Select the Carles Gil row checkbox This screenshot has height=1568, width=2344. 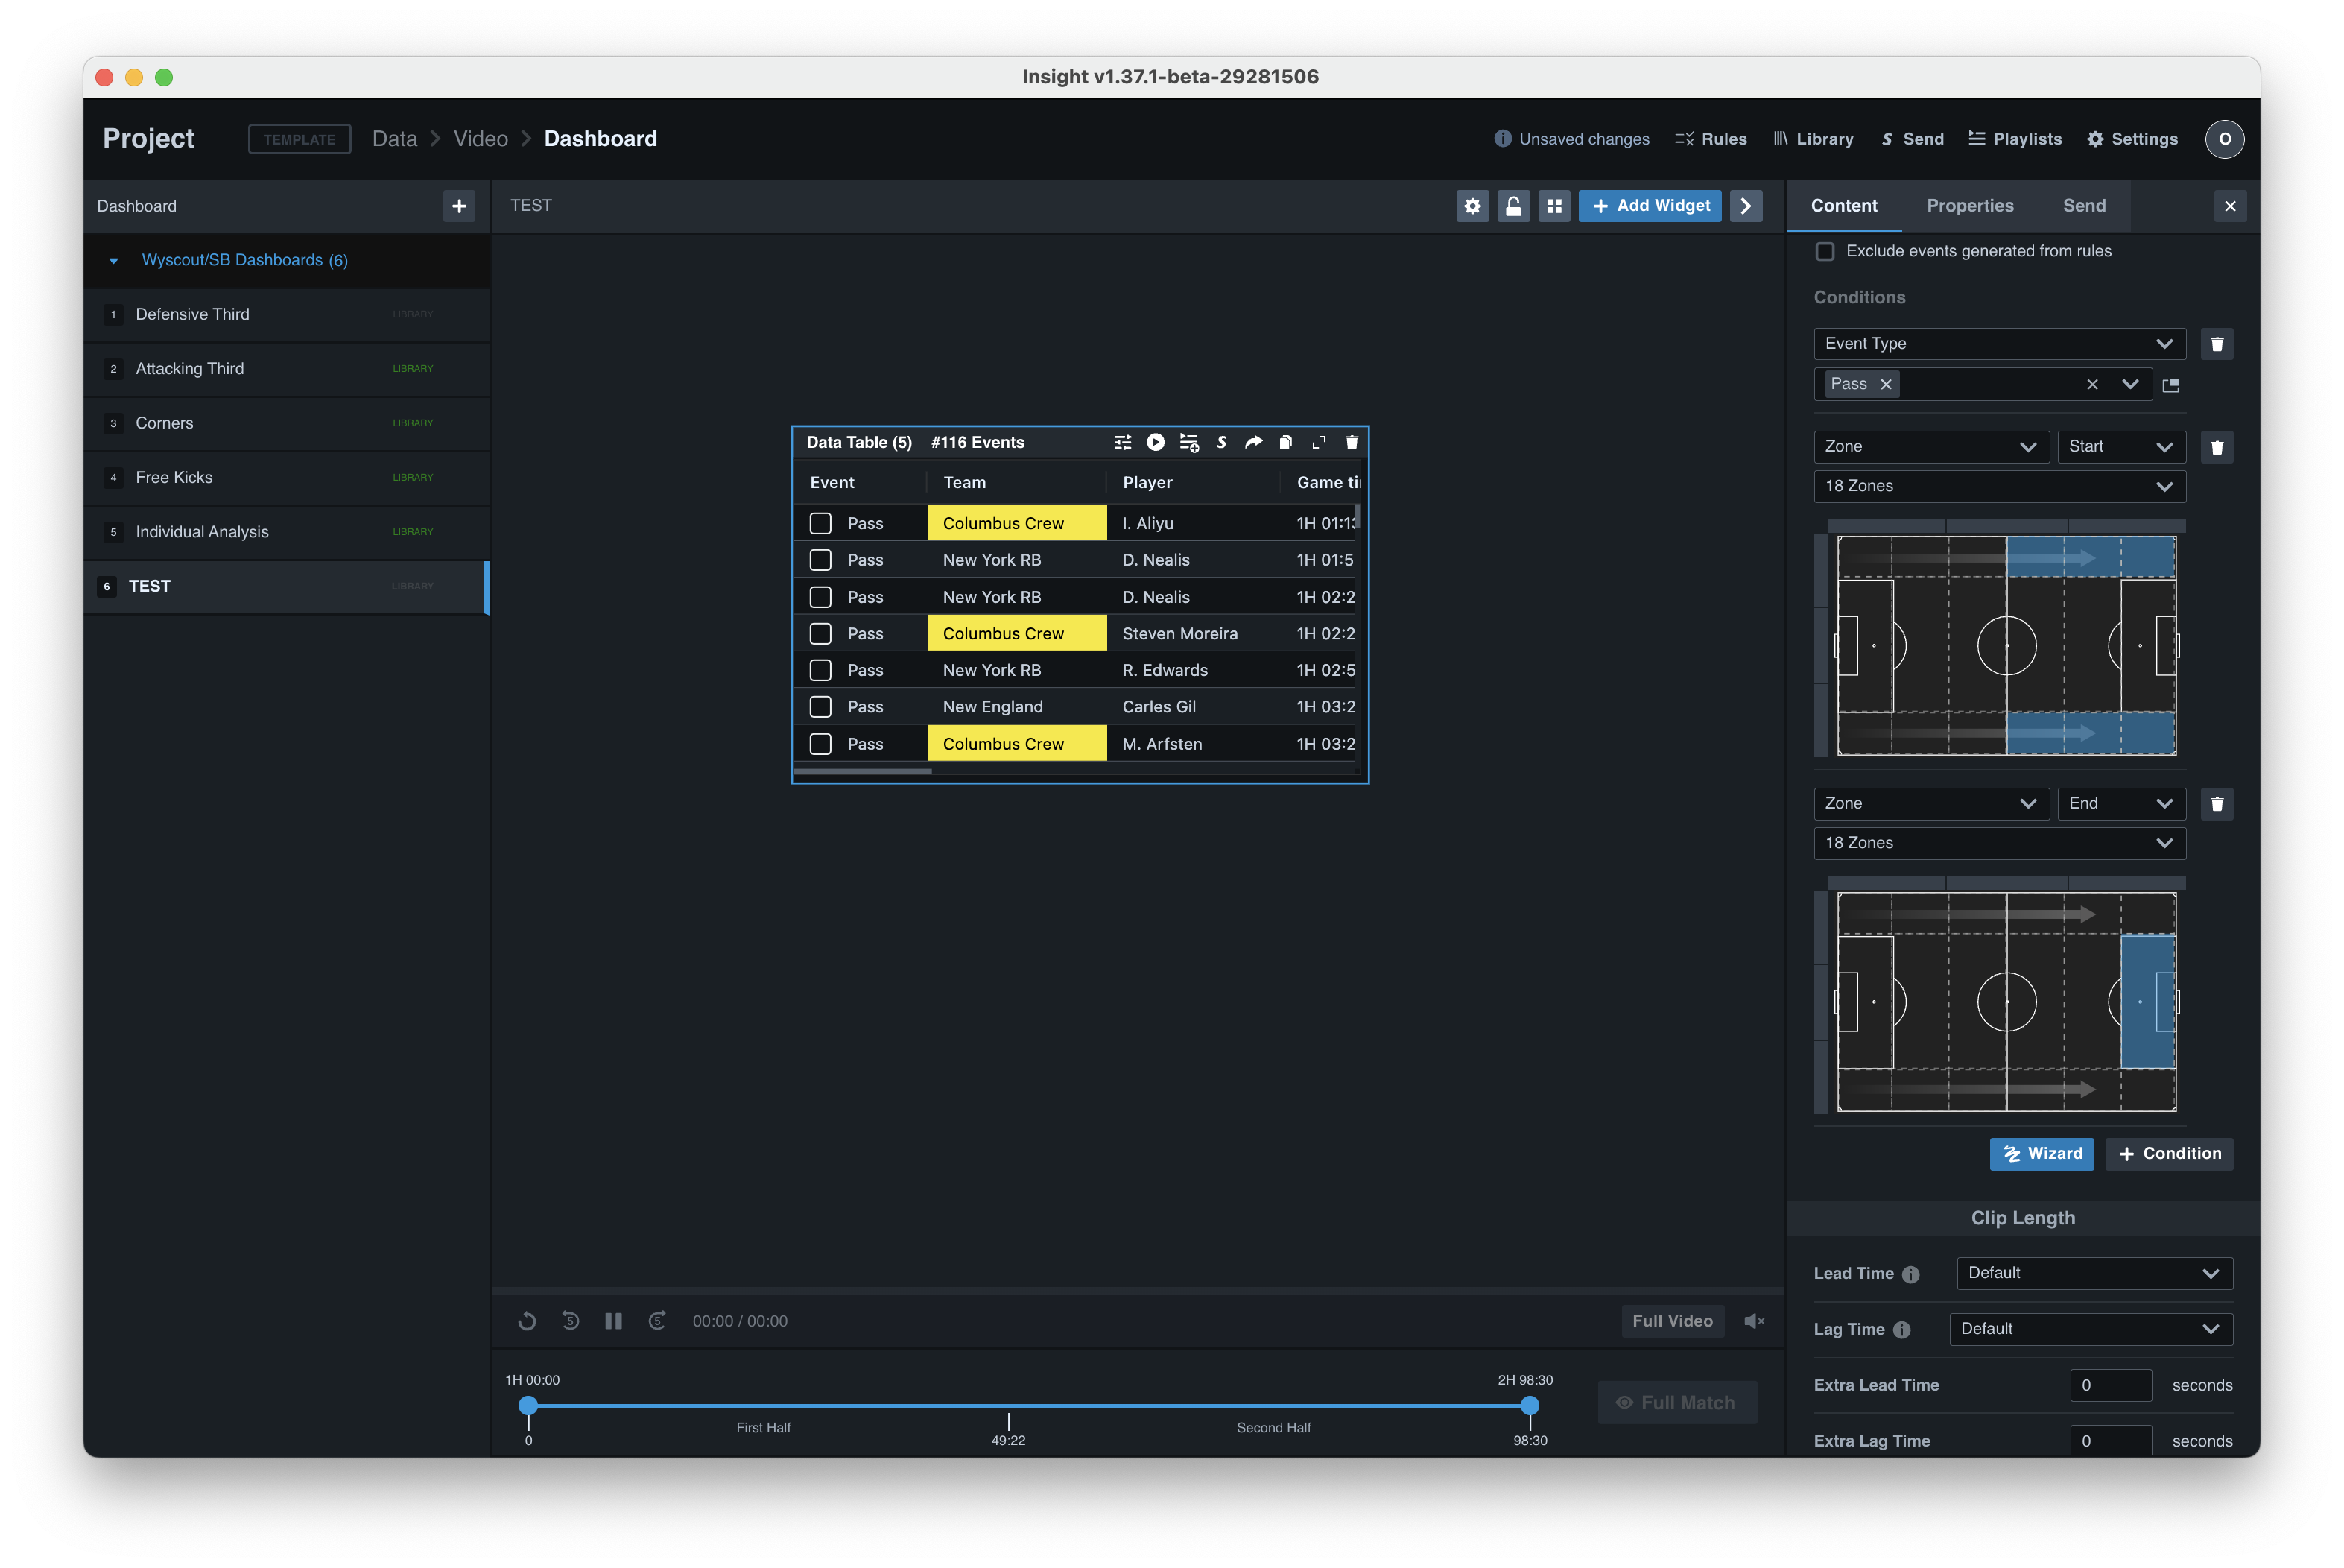click(x=820, y=707)
